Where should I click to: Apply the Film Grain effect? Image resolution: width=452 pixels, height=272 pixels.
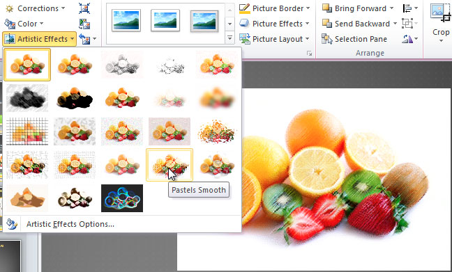pos(122,131)
